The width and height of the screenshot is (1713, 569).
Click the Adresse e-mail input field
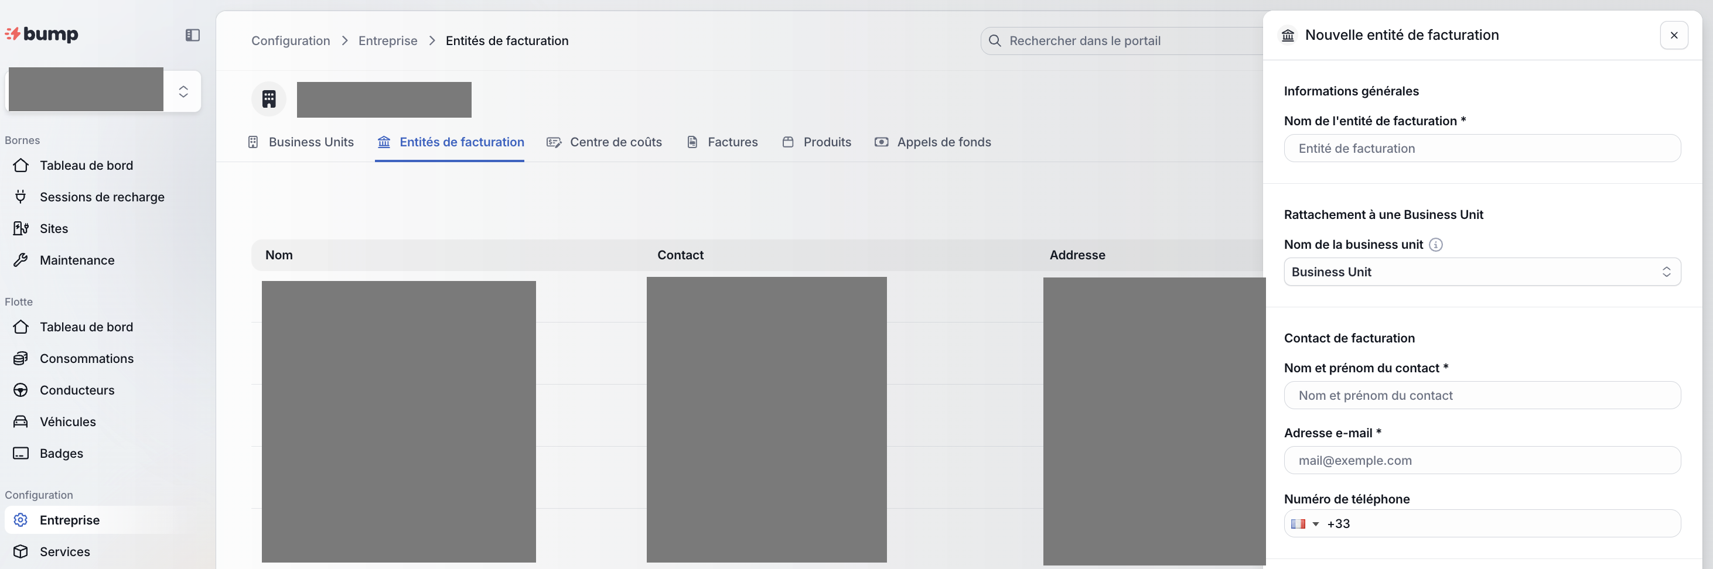(1482, 461)
